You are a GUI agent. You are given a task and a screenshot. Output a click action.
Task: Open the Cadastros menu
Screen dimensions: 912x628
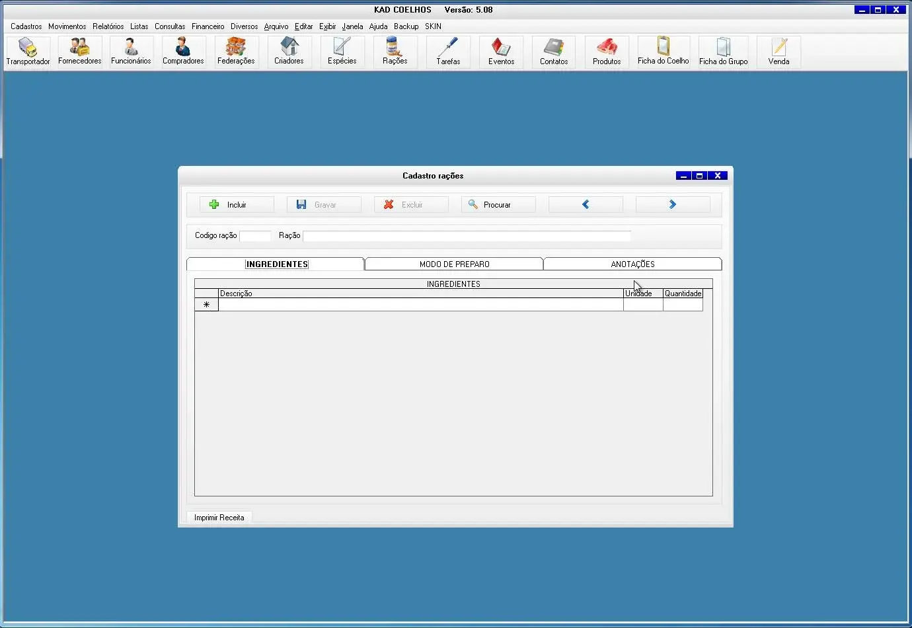pyautogui.click(x=26, y=26)
